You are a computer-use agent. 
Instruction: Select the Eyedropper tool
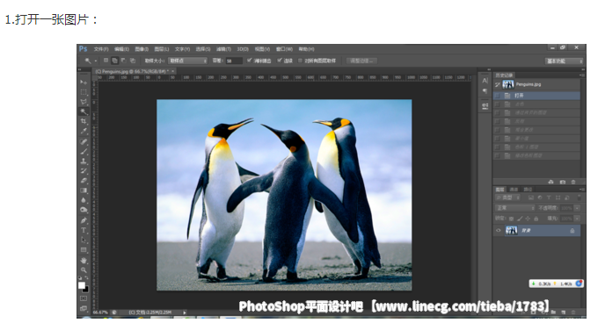84,132
